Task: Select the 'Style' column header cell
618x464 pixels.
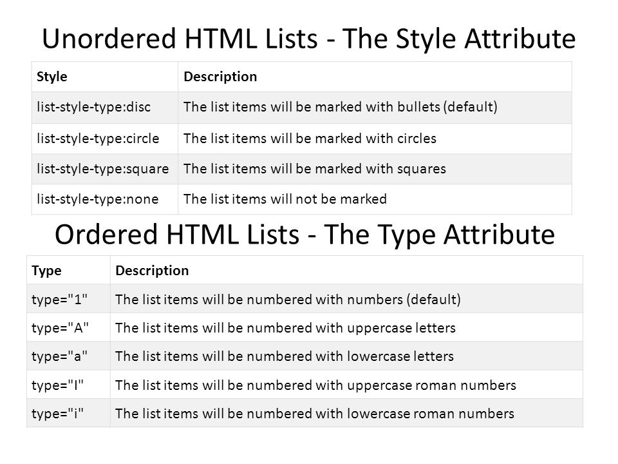Action: (105, 77)
